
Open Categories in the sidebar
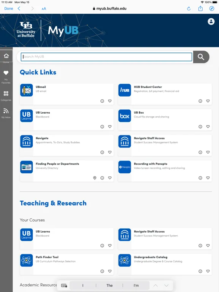coord(6,96)
